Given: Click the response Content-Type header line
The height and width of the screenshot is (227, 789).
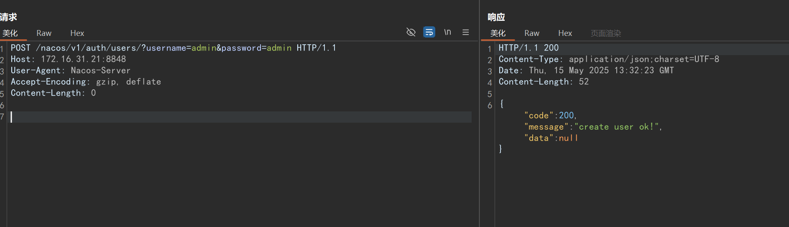Looking at the screenshot, I should [608, 59].
